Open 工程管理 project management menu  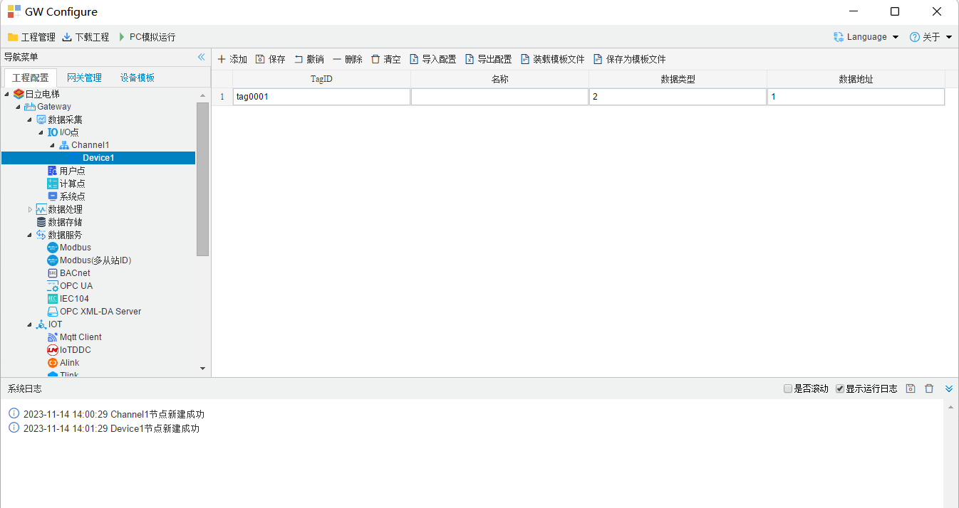[x=31, y=37]
